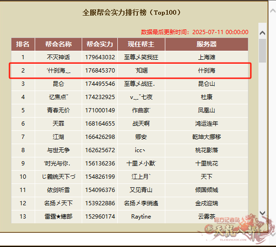This screenshot has width=276, height=247.
Task: Click leader name 十里メ小默
Action: [x=141, y=164]
